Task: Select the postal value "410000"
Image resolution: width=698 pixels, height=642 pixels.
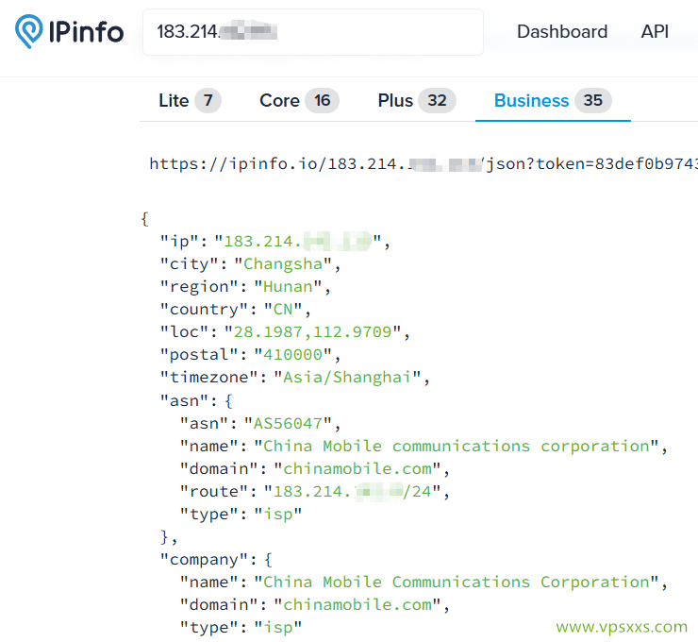Action: coord(292,355)
